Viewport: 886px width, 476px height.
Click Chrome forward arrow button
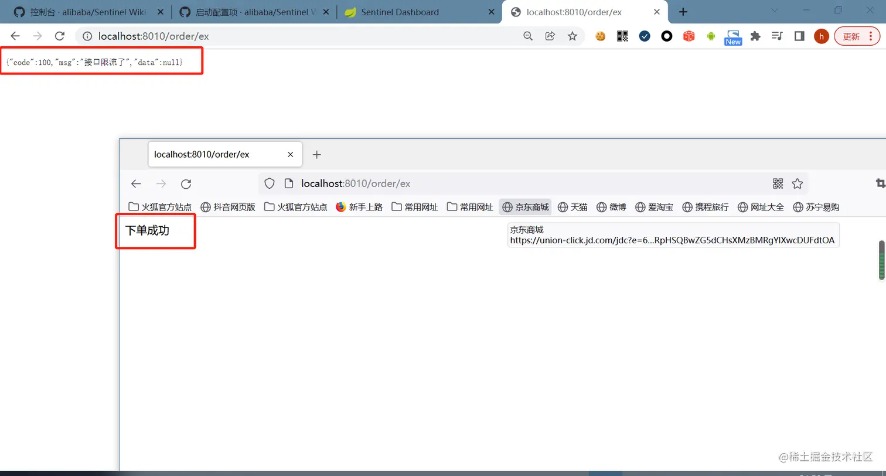[38, 36]
